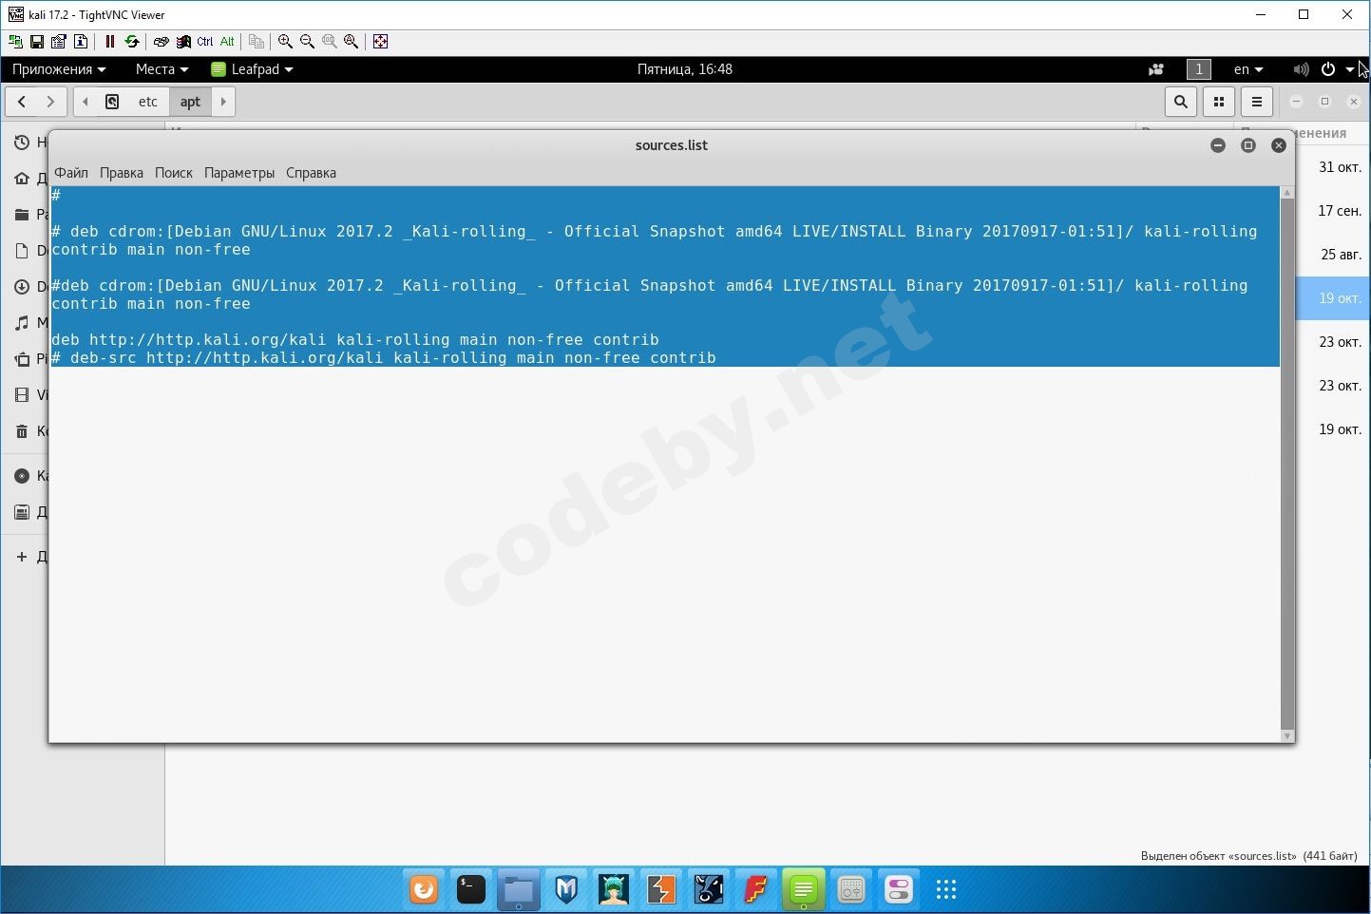This screenshot has width=1371, height=914.
Task: Launch Burp Suite from the dock
Action: point(661,889)
